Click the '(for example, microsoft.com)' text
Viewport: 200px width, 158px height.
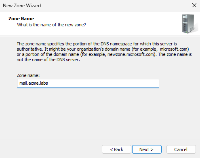click(160, 49)
